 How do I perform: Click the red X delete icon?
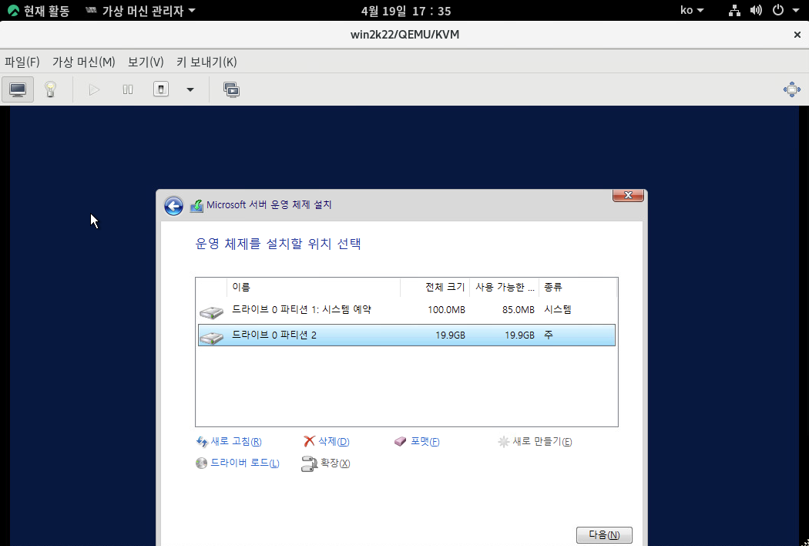click(x=309, y=441)
